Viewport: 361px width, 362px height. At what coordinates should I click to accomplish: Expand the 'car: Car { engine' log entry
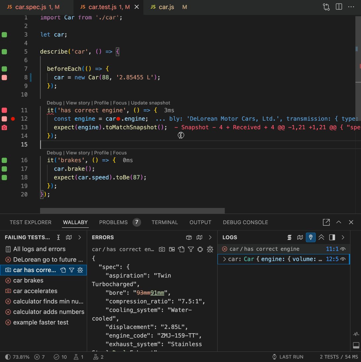coord(224,259)
